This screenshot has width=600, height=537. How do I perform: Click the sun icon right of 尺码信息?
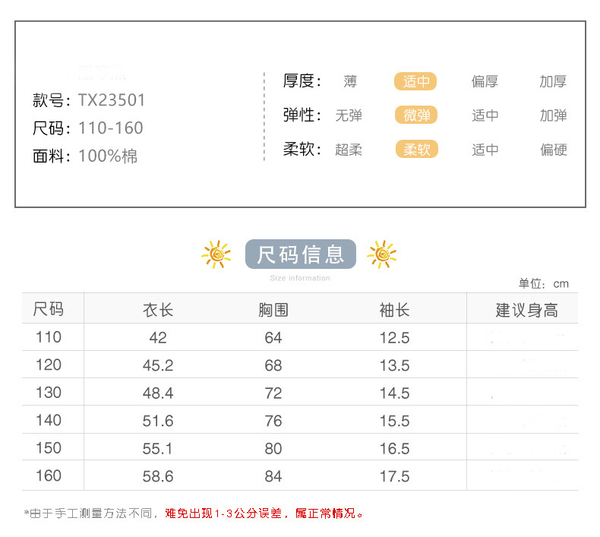click(x=381, y=254)
